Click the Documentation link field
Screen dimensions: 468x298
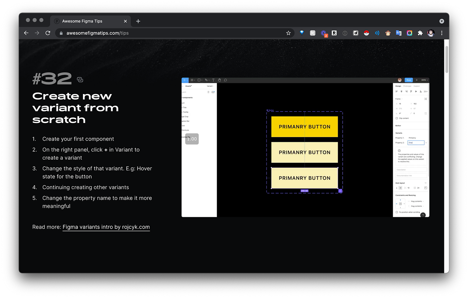pos(411,176)
